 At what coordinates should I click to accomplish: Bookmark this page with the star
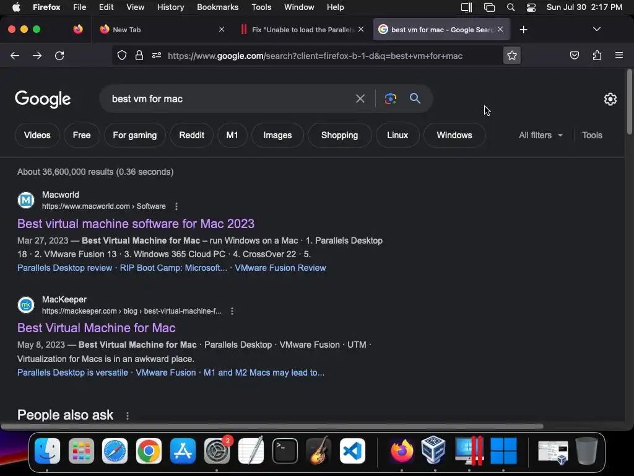click(x=512, y=55)
